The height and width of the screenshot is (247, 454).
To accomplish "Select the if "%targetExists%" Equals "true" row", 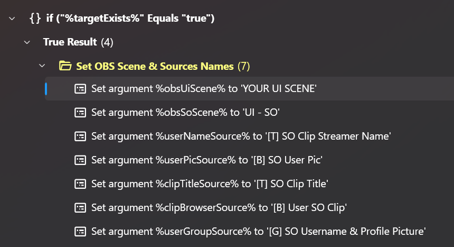I will coord(130,19).
